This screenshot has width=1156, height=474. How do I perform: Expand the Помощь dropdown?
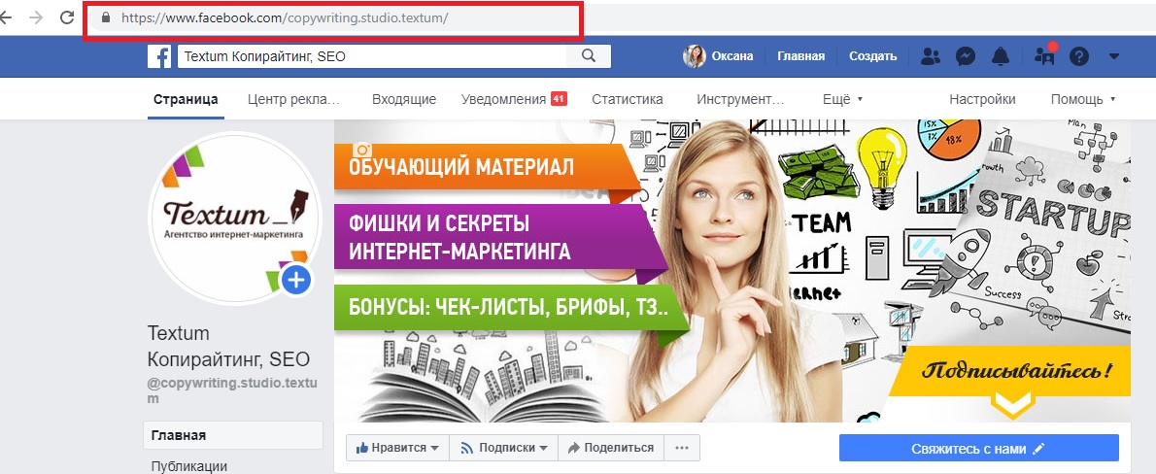tap(1083, 99)
